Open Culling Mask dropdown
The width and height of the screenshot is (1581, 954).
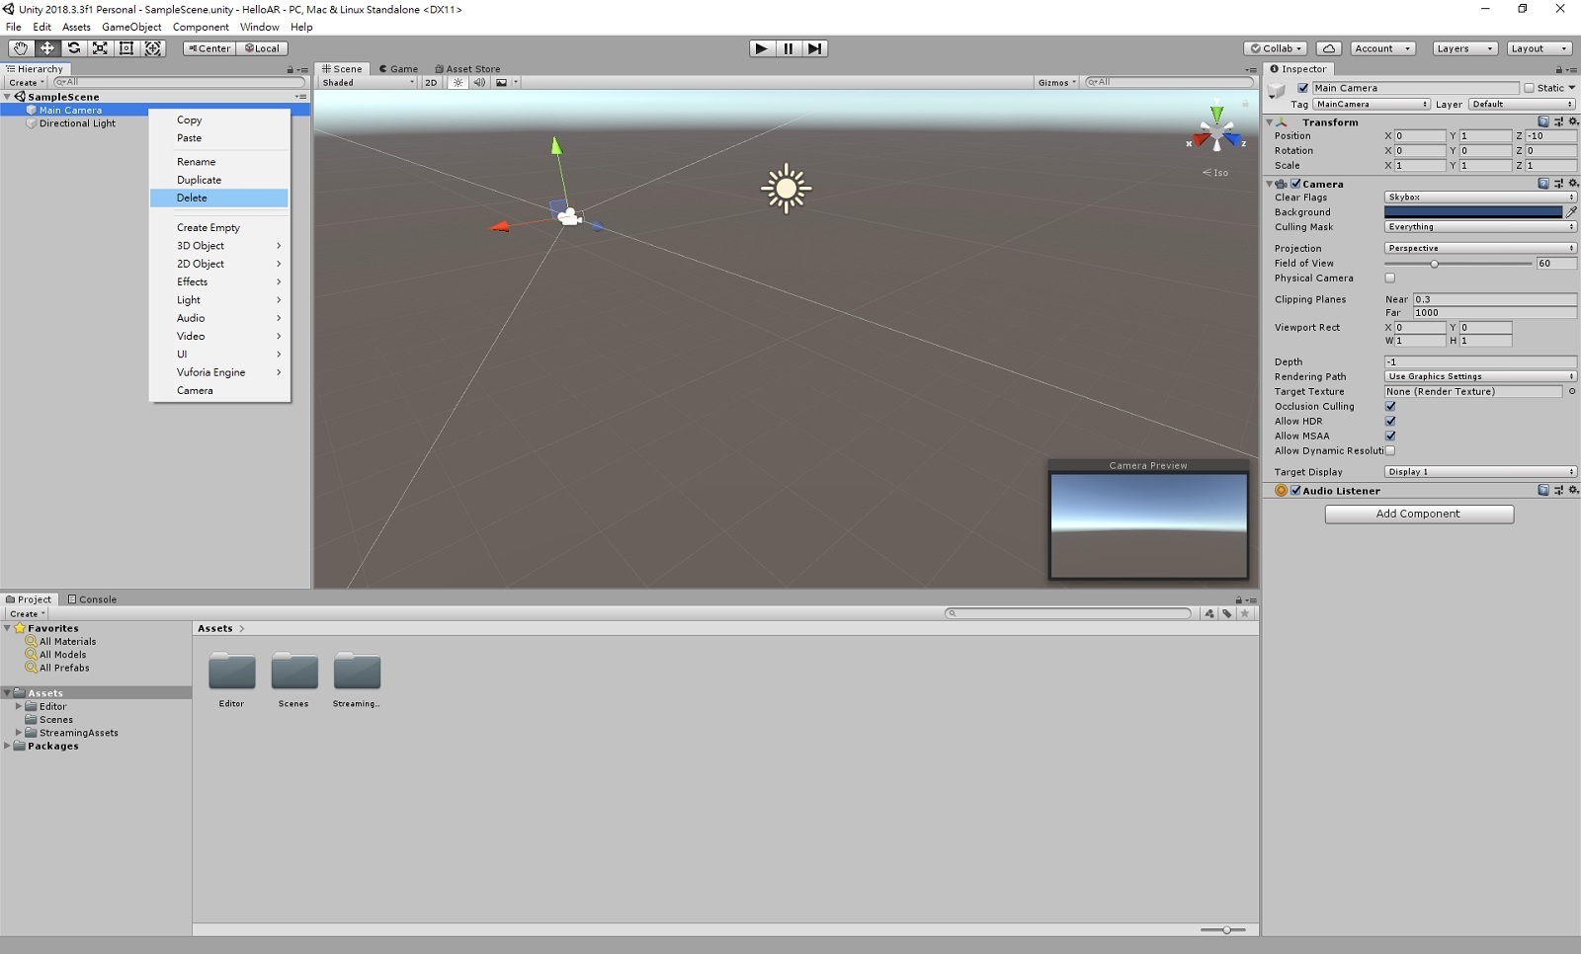(1480, 227)
